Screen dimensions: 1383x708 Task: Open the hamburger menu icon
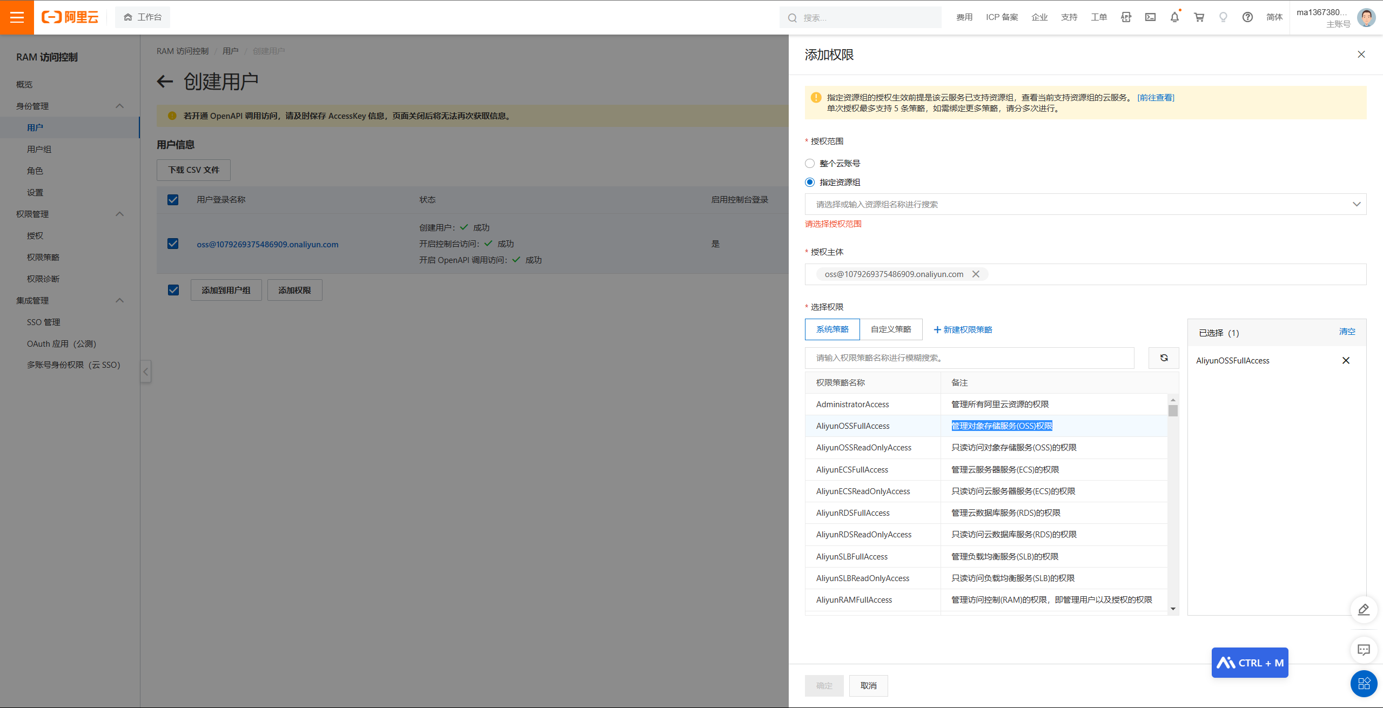(17, 17)
